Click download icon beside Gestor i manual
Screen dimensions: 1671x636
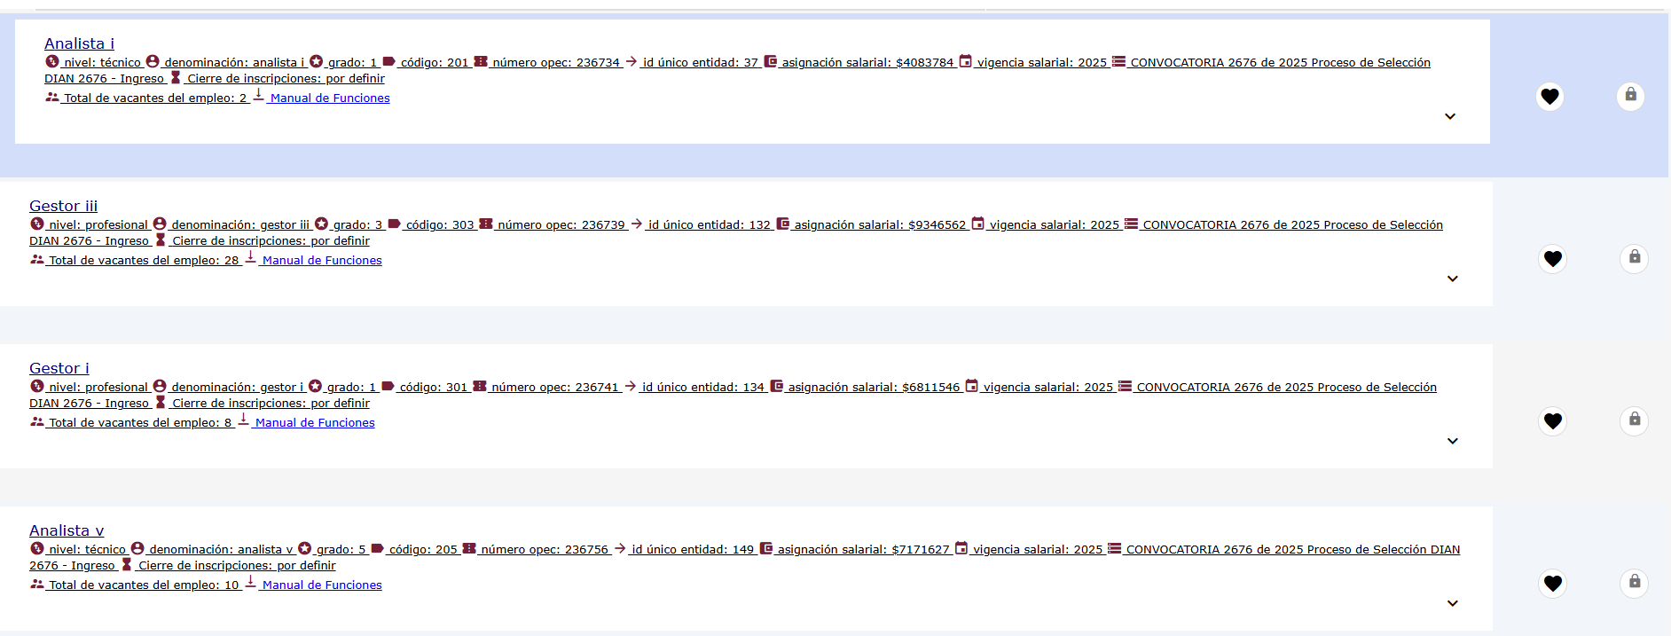pyautogui.click(x=244, y=420)
